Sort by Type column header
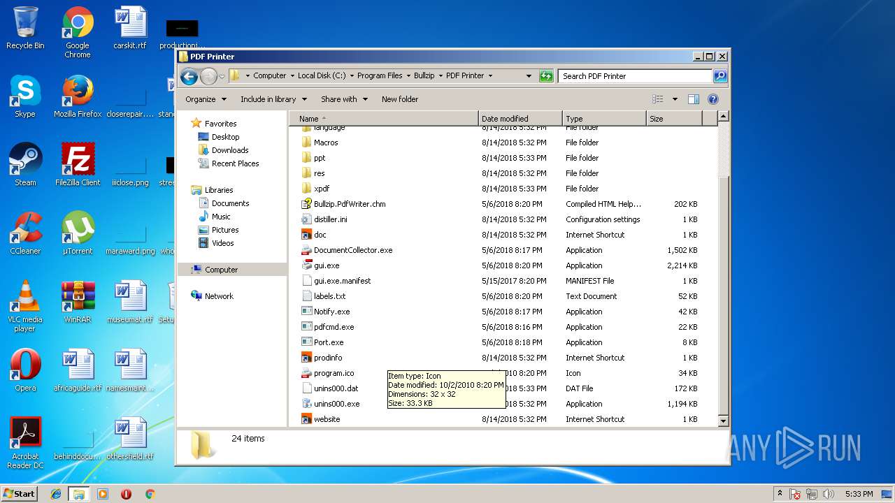The width and height of the screenshot is (895, 503). tap(604, 119)
